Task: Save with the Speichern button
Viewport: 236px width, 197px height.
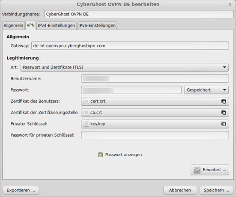Action: click(216, 190)
